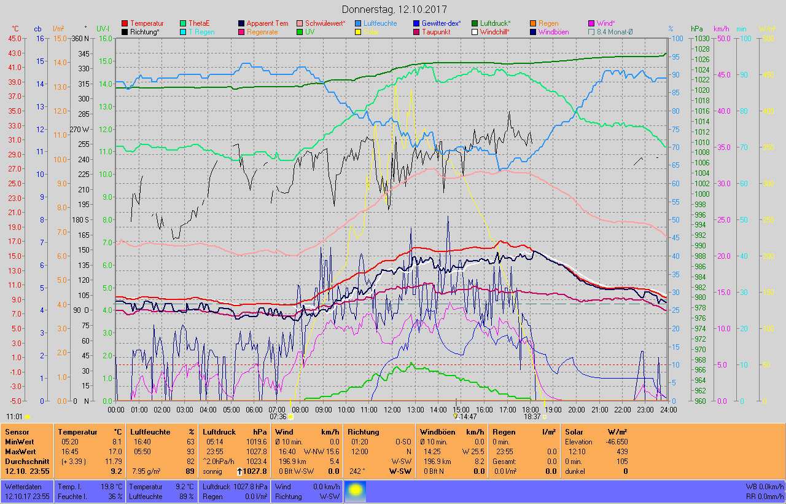Screen dimensions: 786x504
Task: Click the solar noon marker at 14:47
Action: [456, 415]
